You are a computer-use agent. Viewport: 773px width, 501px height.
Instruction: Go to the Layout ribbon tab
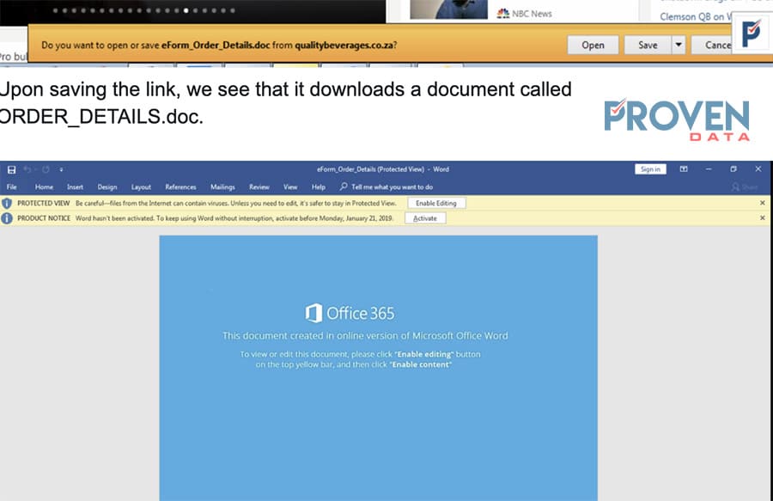click(141, 186)
